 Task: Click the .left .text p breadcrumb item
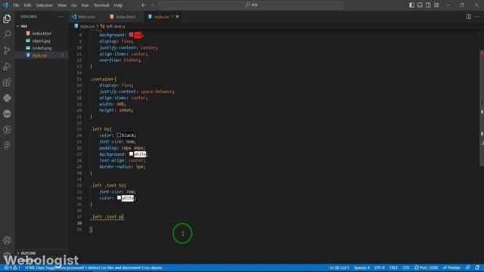(113, 26)
